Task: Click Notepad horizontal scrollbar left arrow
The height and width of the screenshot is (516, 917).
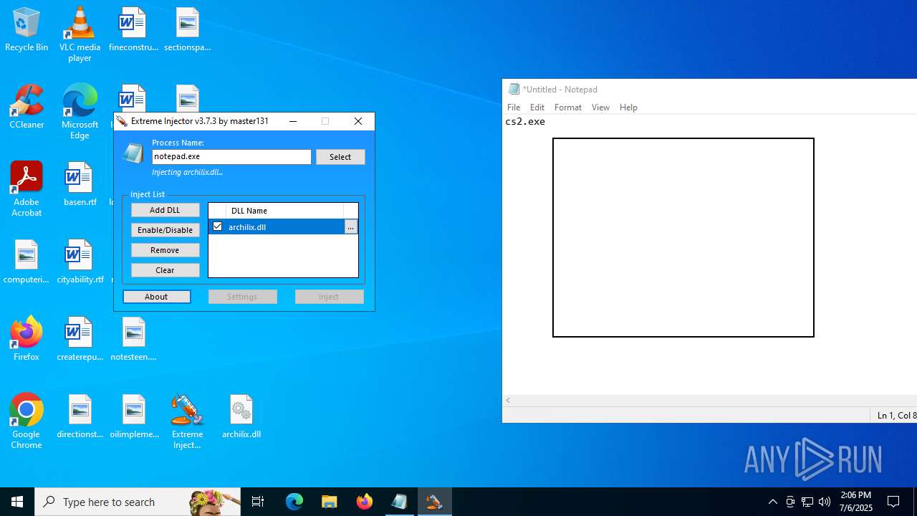Action: 508,400
